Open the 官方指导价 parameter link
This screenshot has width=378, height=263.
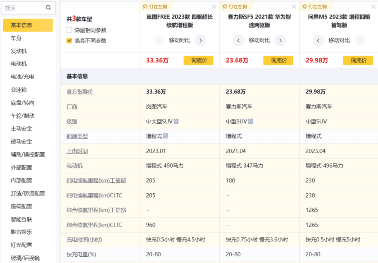tap(80, 92)
